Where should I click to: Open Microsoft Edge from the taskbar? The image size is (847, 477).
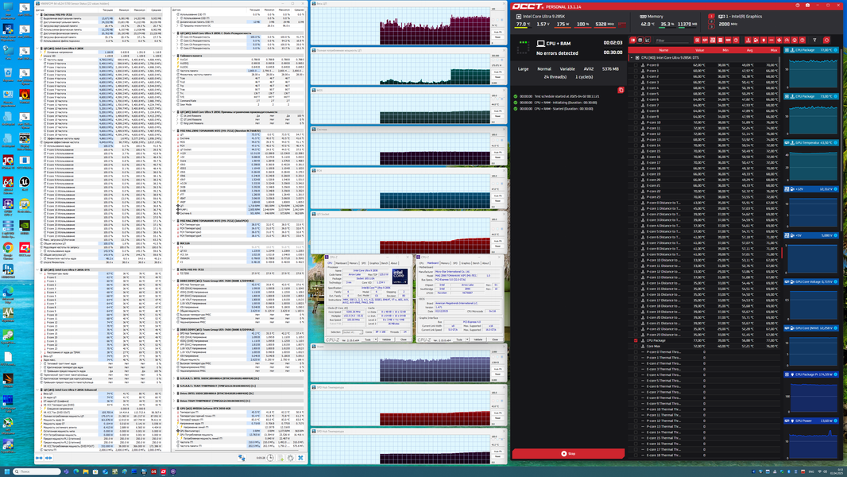(76, 471)
